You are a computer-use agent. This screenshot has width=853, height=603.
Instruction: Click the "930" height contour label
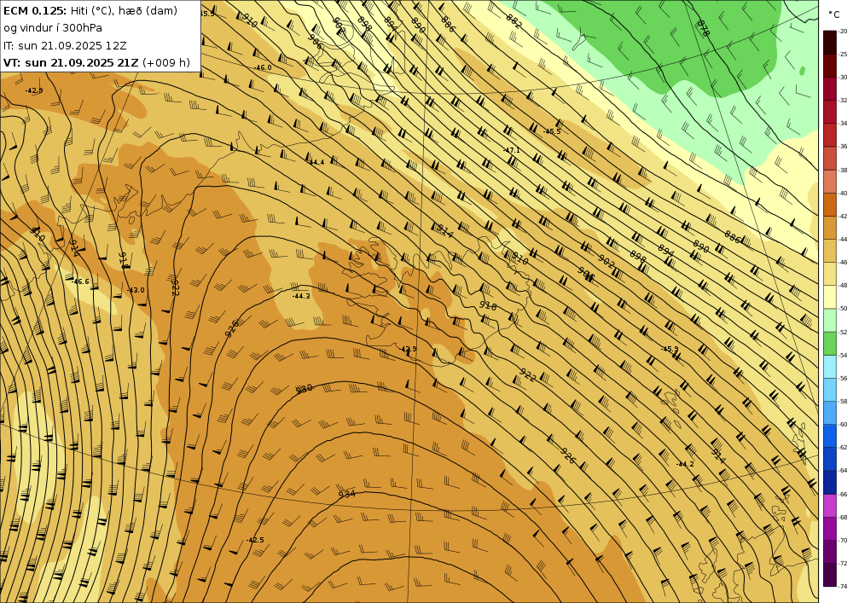tap(305, 389)
